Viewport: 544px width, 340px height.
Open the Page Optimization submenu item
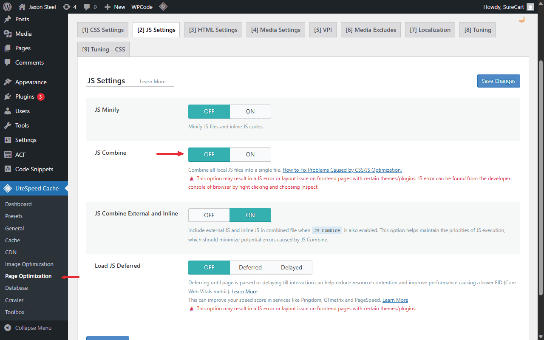point(28,276)
